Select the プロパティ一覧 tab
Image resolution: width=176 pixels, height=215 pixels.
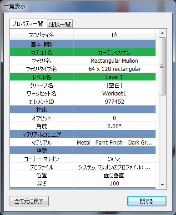(28, 24)
